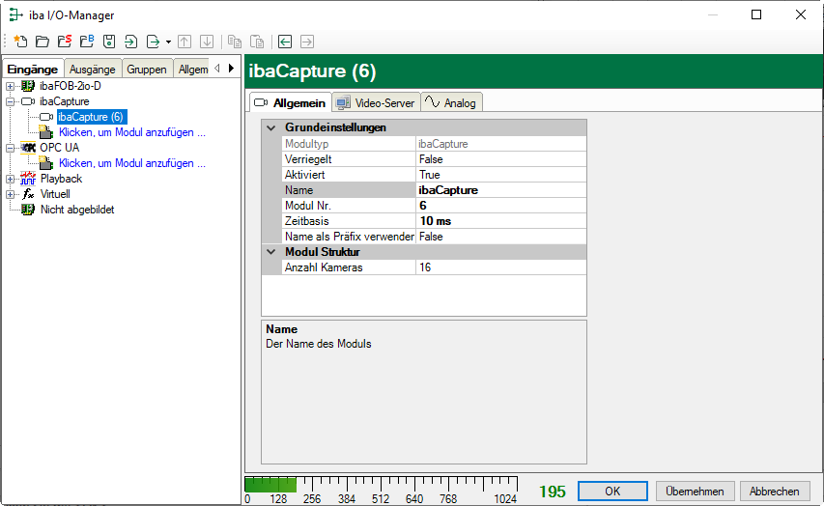The width and height of the screenshot is (824, 506).
Task: Click the Zeitbasis value field '10 ms'
Action: point(436,221)
